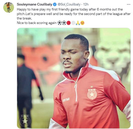Open the attached tweet photo
Image resolution: width=133 pixels, height=129 pixels.
(x=74, y=78)
